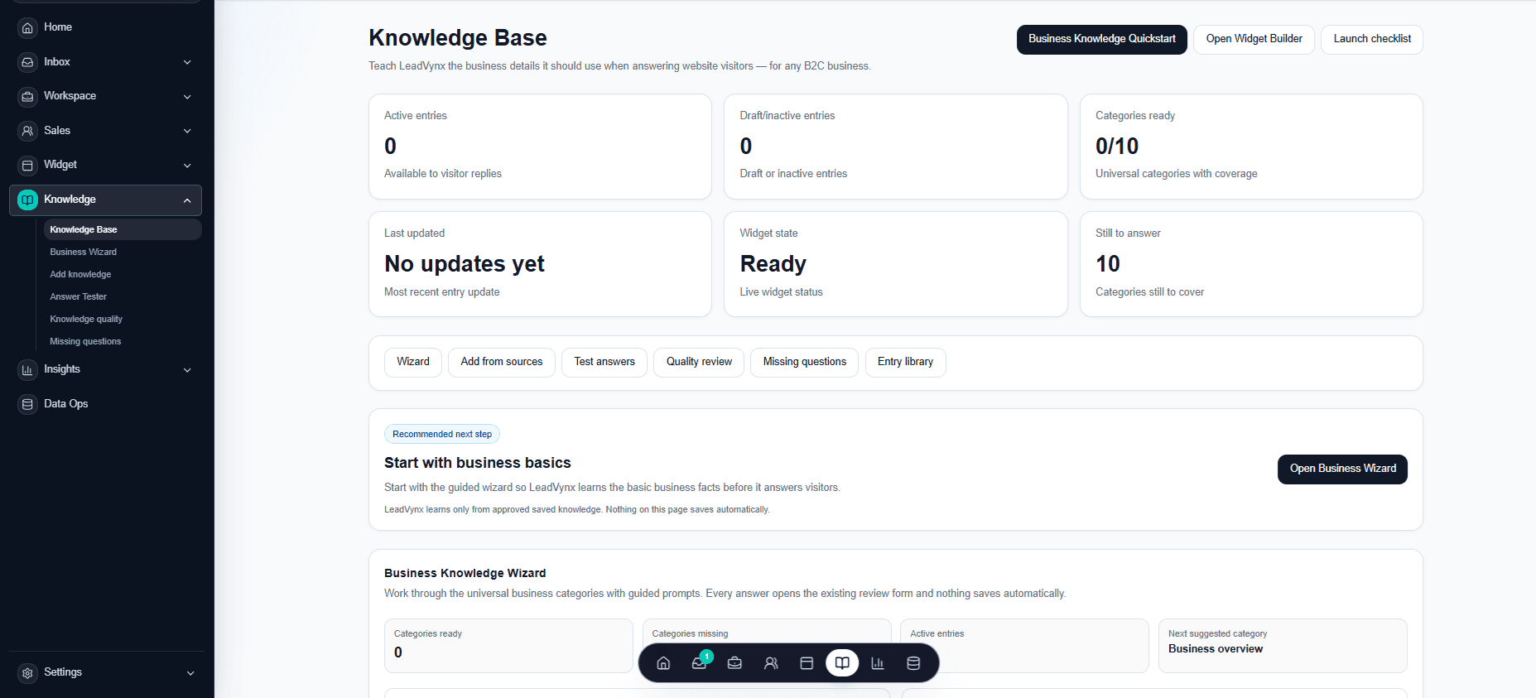Screen dimensions: 1536x698
Task: Select the bar chart icon in the floating dock
Action: pyautogui.click(x=878, y=663)
